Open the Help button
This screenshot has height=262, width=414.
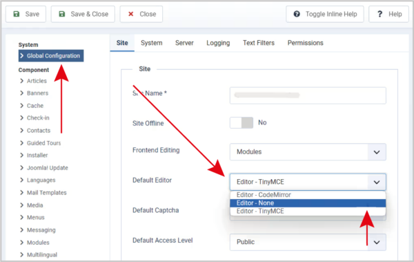point(388,14)
